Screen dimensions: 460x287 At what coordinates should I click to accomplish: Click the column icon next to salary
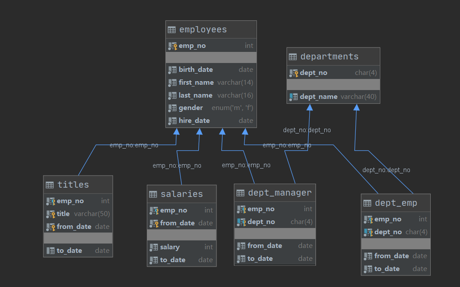[154, 247]
